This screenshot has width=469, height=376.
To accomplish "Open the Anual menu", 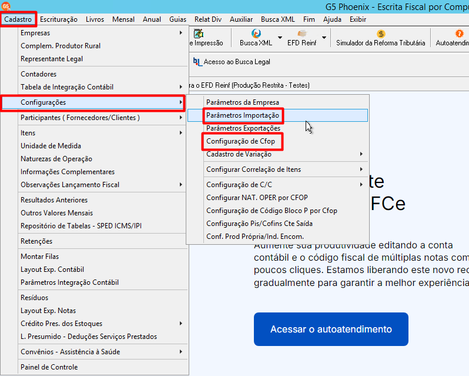I will coord(152,19).
